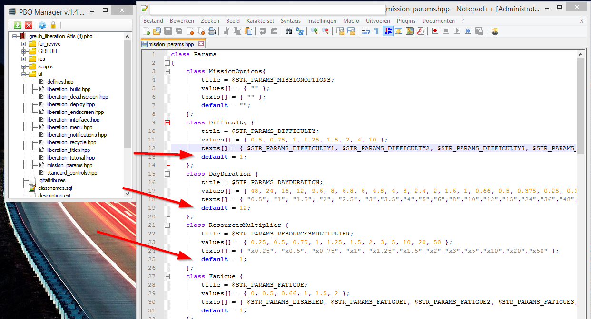The image size is (591, 319).
Task: Undo the last edit in Notepad++
Action: coord(263,31)
